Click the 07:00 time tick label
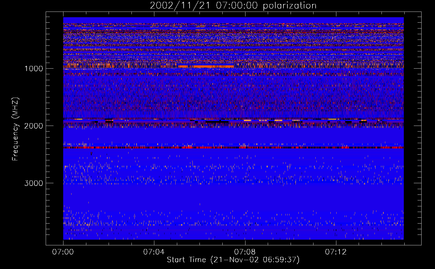Image resolution: width=435 pixels, height=269 pixels. 63,252
